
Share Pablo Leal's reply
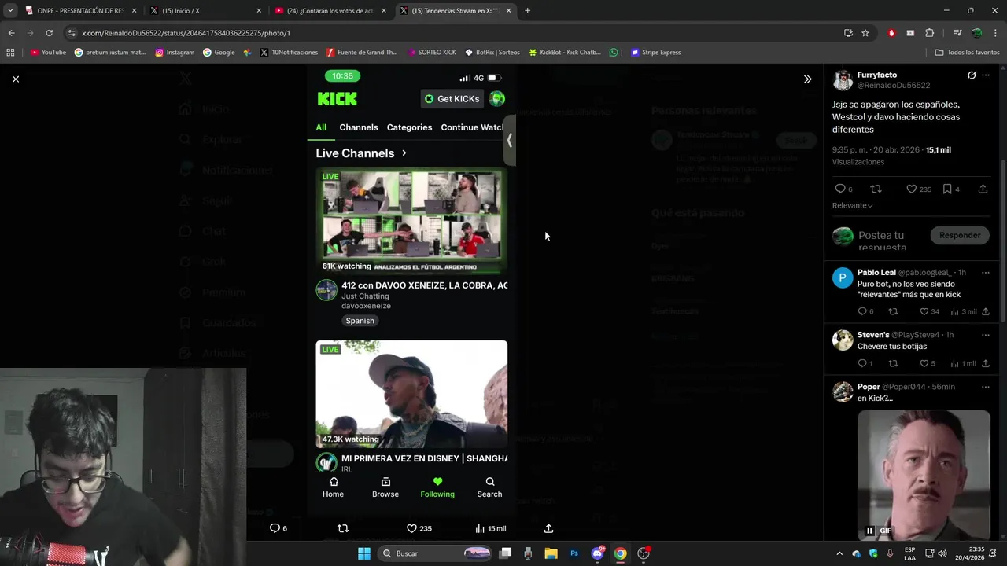pyautogui.click(x=985, y=311)
